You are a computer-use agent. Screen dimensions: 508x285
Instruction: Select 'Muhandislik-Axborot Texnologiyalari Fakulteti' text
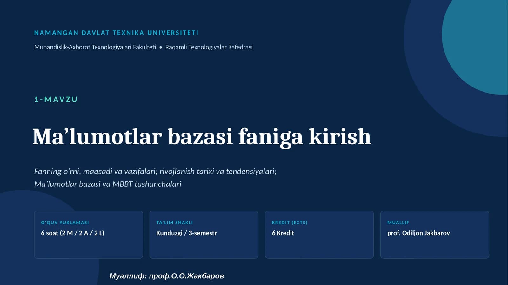pyautogui.click(x=95, y=47)
